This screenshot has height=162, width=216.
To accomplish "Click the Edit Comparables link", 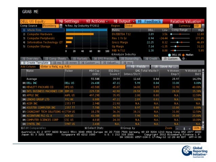I will click(34, 128).
